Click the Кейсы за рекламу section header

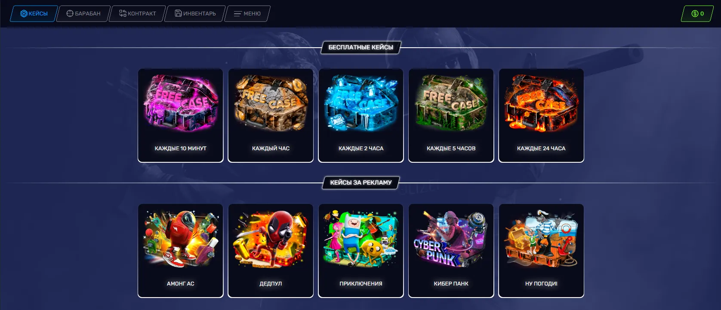pyautogui.click(x=361, y=182)
